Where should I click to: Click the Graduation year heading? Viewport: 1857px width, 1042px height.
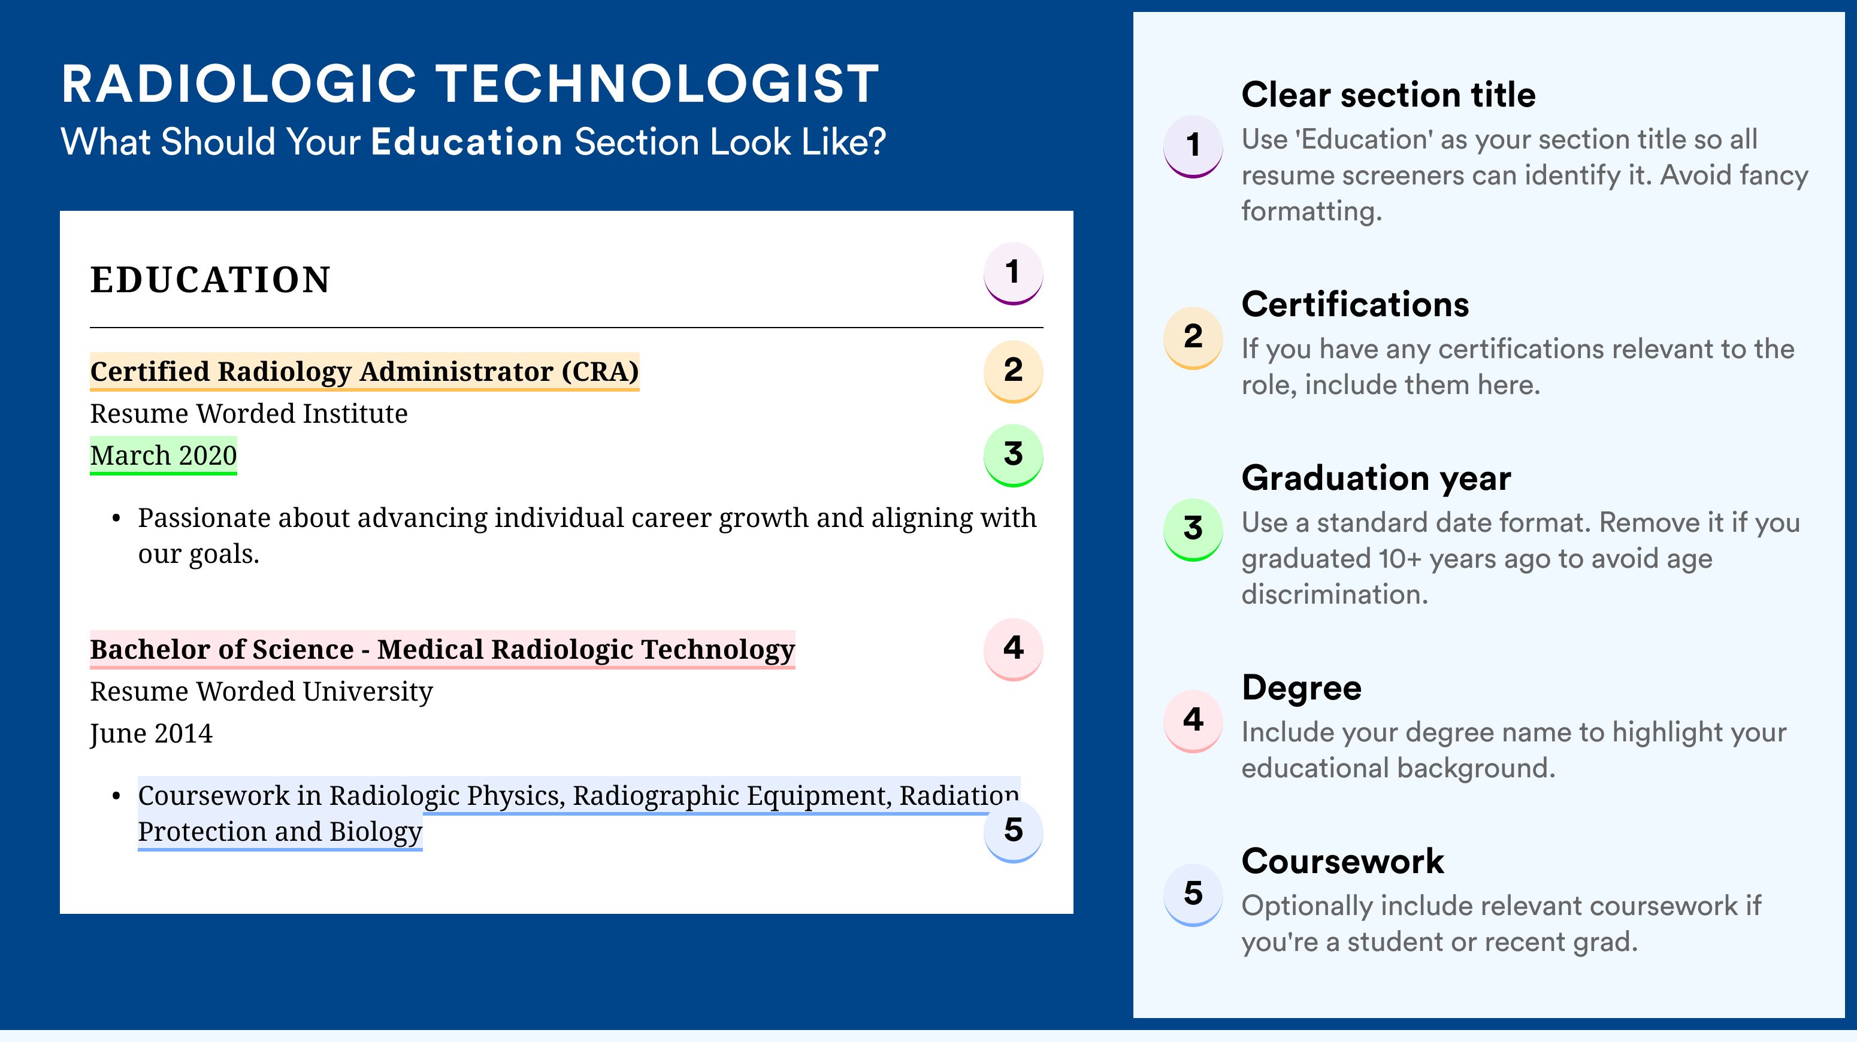pyautogui.click(x=1375, y=478)
